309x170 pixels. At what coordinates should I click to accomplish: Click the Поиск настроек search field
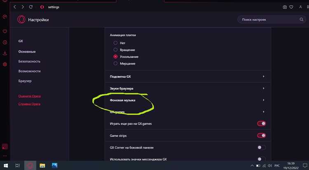click(x=271, y=19)
